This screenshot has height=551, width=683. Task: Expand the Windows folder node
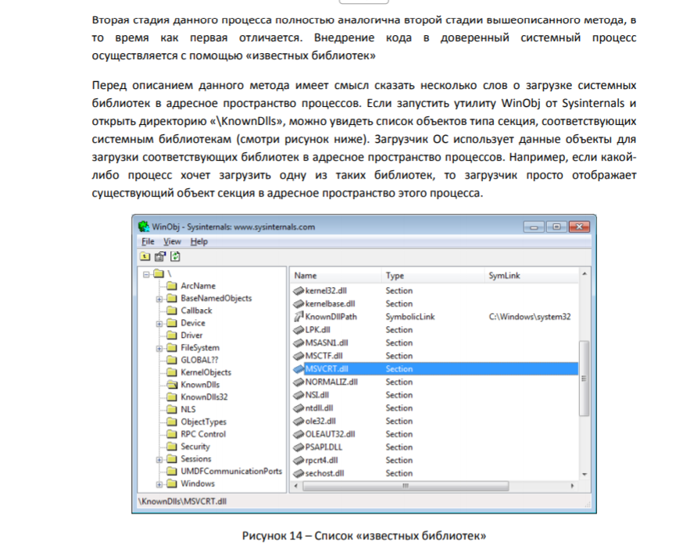click(159, 485)
